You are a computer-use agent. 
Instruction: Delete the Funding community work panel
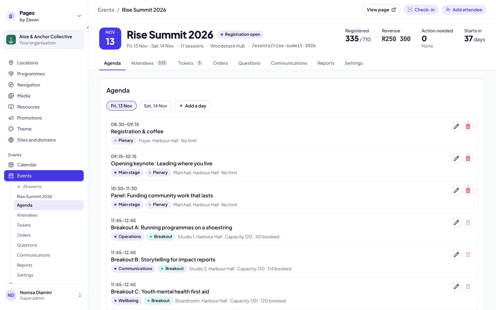coord(468,190)
